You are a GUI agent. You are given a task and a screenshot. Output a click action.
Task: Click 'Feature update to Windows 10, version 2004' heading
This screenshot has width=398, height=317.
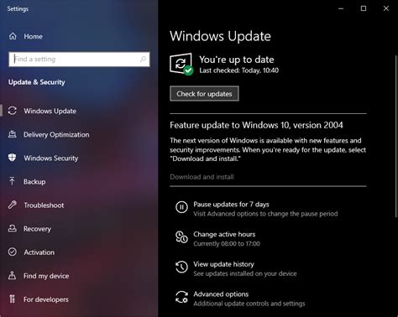(x=256, y=125)
